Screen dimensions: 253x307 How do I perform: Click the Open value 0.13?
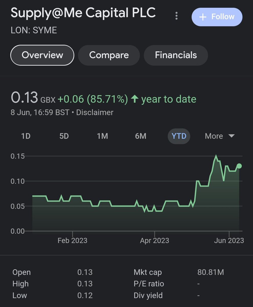[85, 272]
